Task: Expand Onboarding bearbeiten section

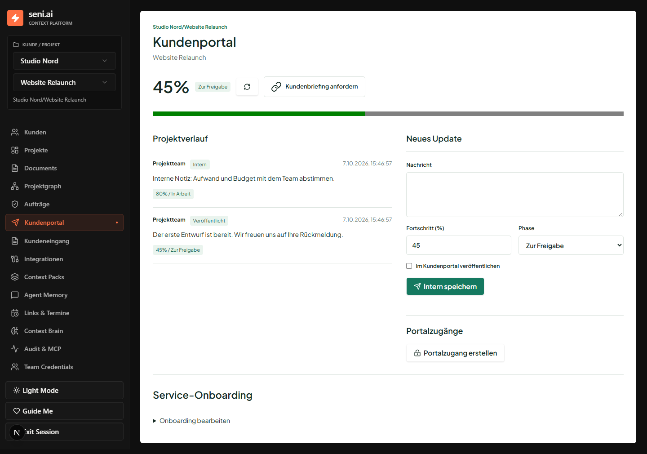Action: coord(191,421)
